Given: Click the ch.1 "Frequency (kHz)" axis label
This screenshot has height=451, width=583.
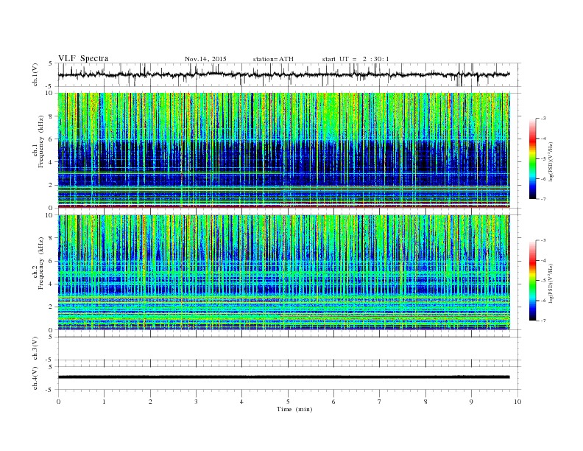Looking at the screenshot, I should click(41, 141).
